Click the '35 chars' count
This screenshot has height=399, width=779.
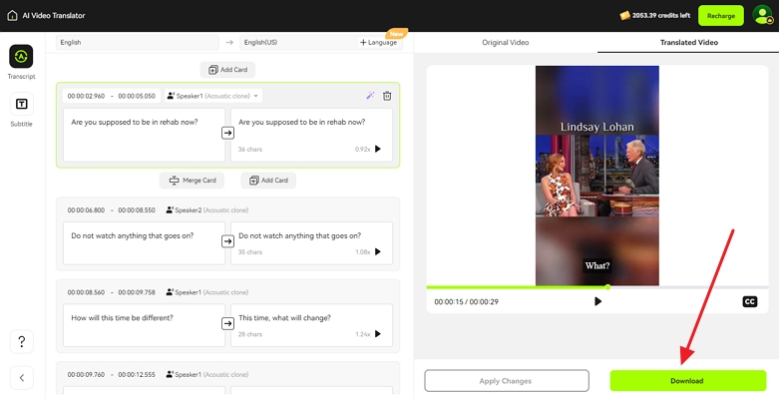click(x=250, y=252)
